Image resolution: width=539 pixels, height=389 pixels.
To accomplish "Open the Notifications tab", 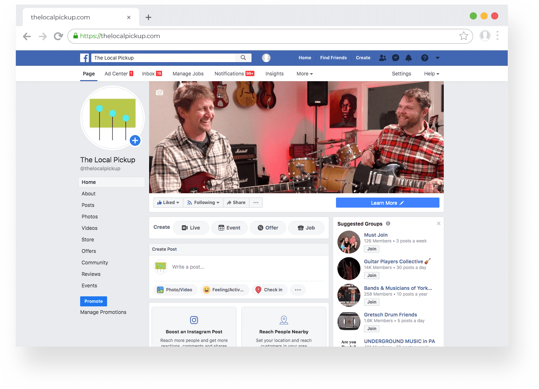I will pyautogui.click(x=234, y=74).
